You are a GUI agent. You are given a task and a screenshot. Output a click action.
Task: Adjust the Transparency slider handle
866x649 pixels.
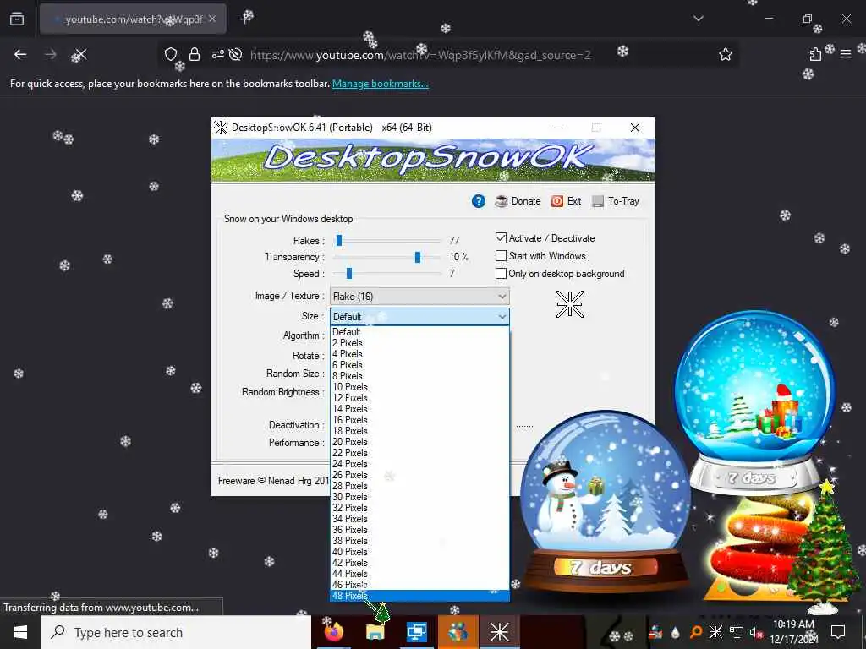pos(418,257)
